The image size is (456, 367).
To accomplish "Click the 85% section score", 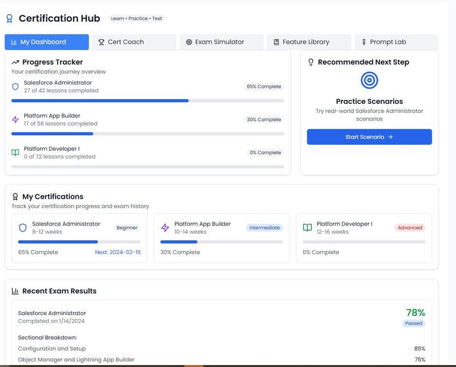I will pos(419,348).
